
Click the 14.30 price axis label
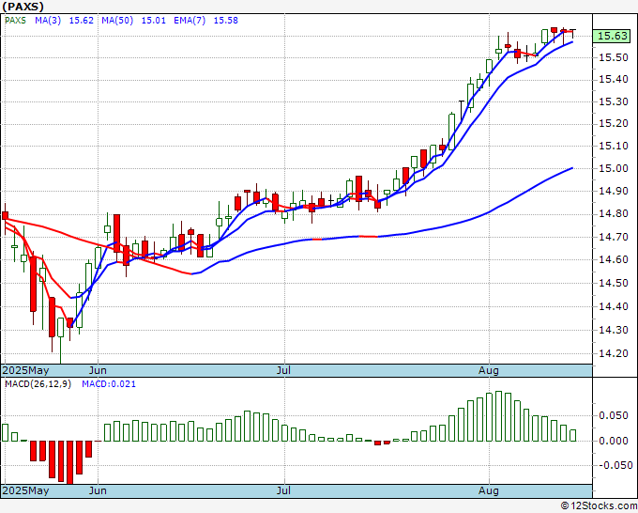point(614,330)
